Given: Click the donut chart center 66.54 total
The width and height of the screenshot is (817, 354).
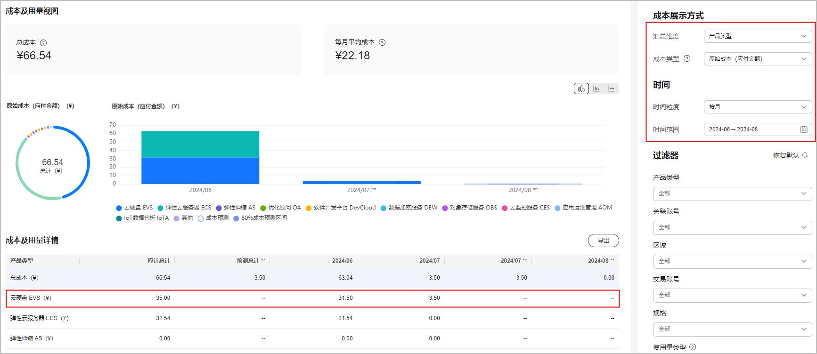Looking at the screenshot, I should (x=52, y=162).
